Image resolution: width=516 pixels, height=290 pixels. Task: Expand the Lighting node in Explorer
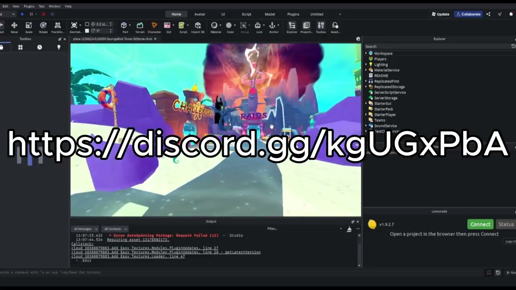[366, 64]
